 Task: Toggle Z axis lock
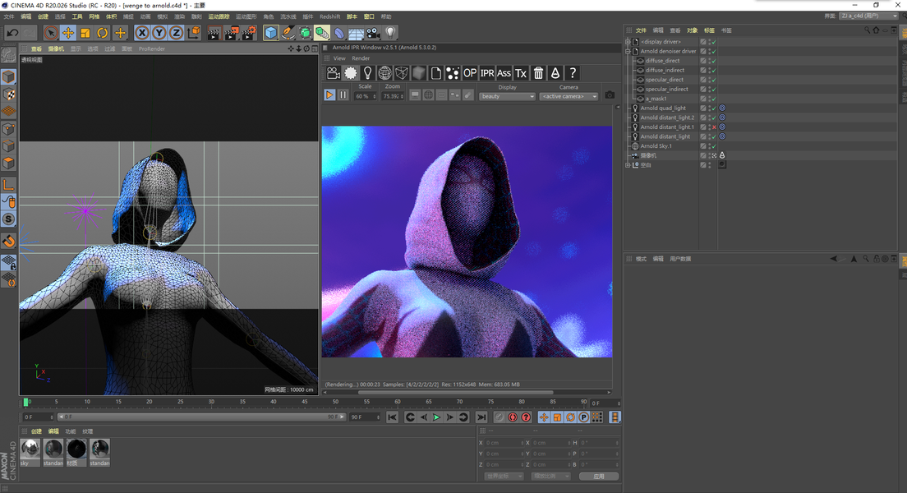pyautogui.click(x=177, y=33)
